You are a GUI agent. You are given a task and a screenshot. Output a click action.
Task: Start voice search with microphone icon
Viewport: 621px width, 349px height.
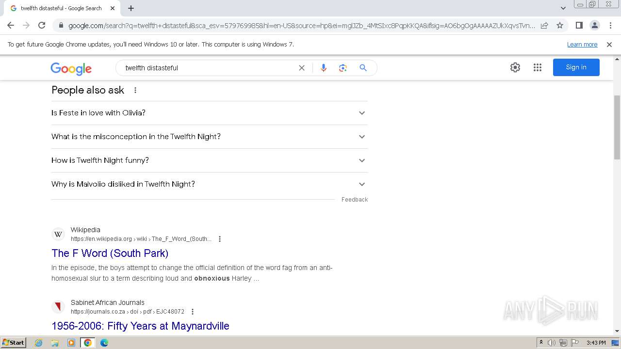[324, 68]
